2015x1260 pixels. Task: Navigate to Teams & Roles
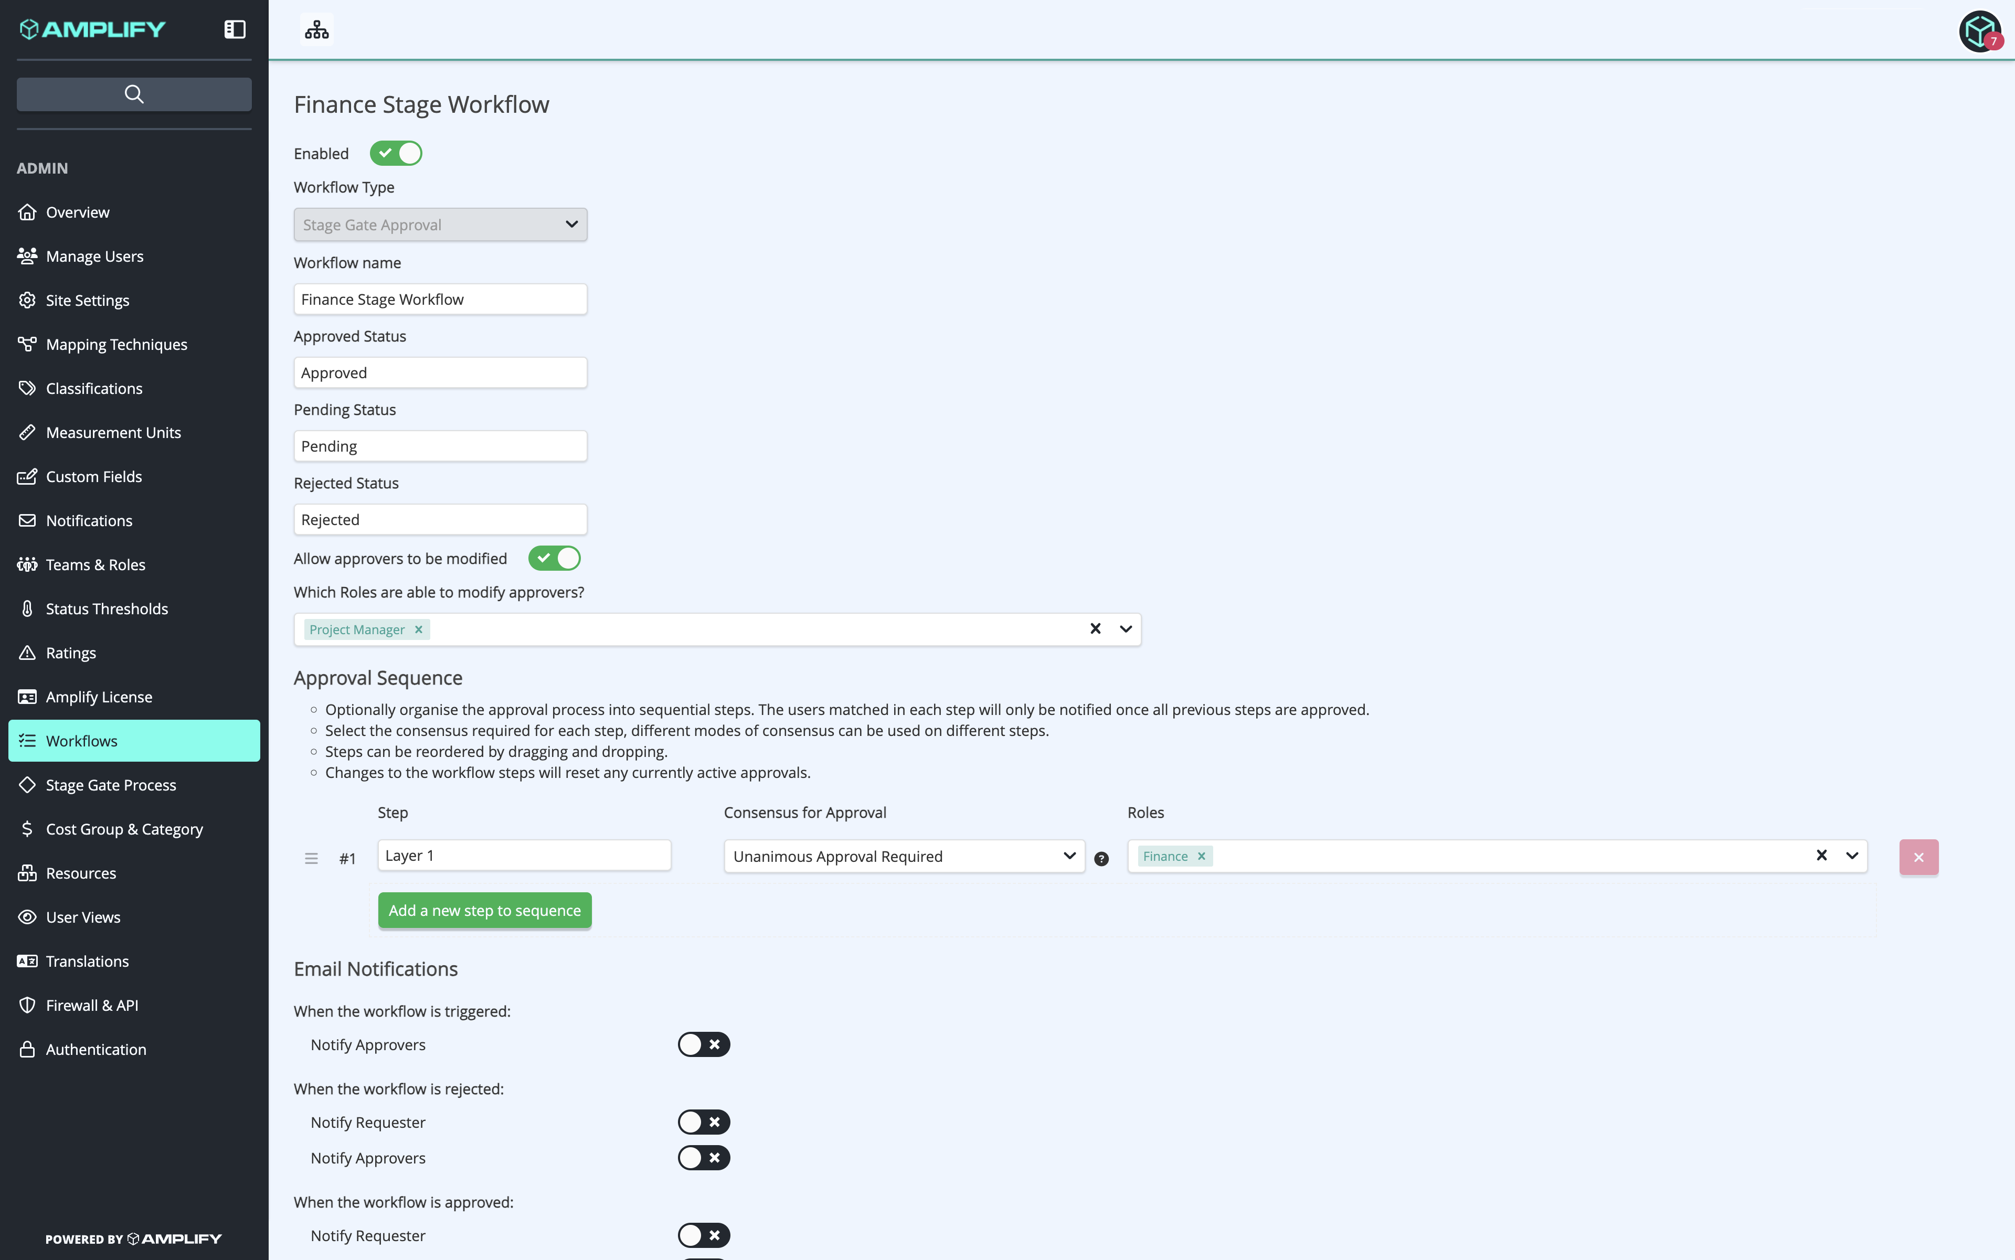[x=134, y=565]
